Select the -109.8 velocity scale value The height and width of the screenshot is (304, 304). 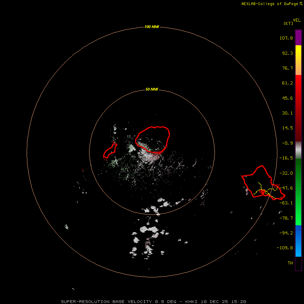(285, 248)
